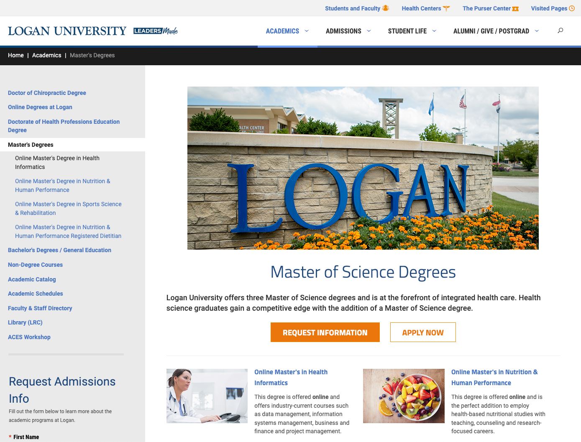This screenshot has height=442, width=581.
Task: Open Online Master's in Nutrition & Human Performance heading
Action: click(x=494, y=377)
